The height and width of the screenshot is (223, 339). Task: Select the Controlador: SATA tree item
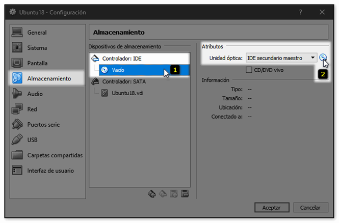(x=140, y=81)
